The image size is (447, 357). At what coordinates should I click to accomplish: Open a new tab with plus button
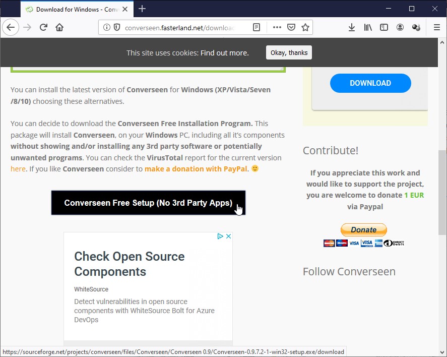pos(142,9)
